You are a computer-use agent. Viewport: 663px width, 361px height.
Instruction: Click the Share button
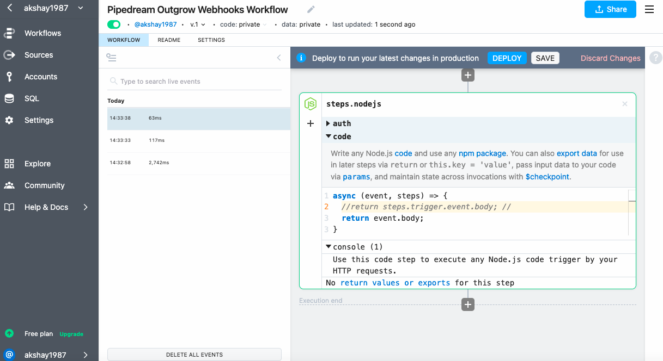(610, 9)
